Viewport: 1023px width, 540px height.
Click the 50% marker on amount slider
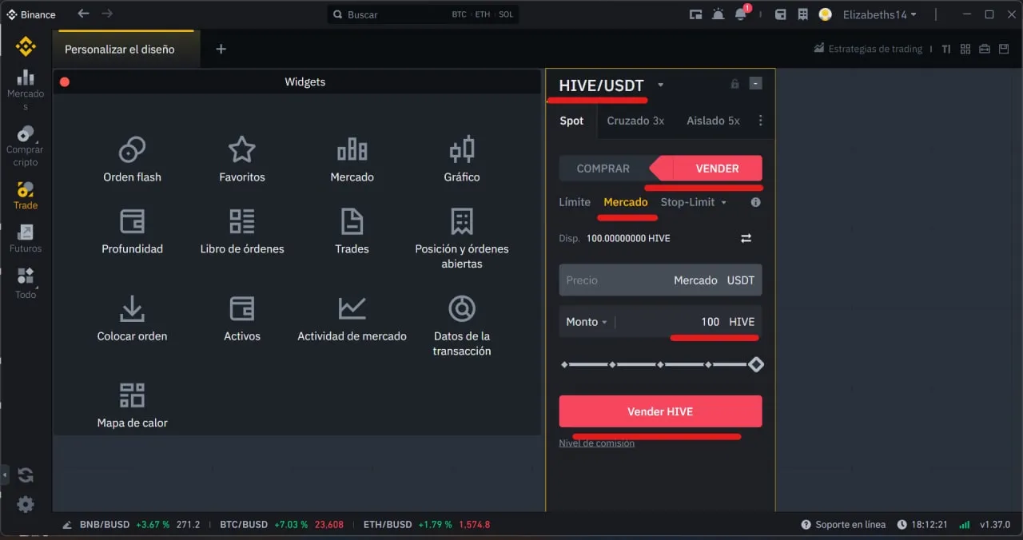coord(660,364)
